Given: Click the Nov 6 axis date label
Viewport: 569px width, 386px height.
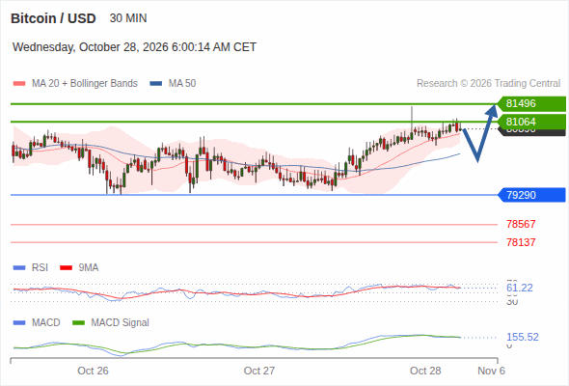Looking at the screenshot, I should pos(491,371).
